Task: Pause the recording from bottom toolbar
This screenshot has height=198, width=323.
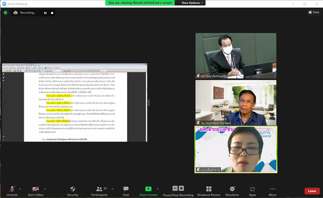Action: click(x=175, y=188)
